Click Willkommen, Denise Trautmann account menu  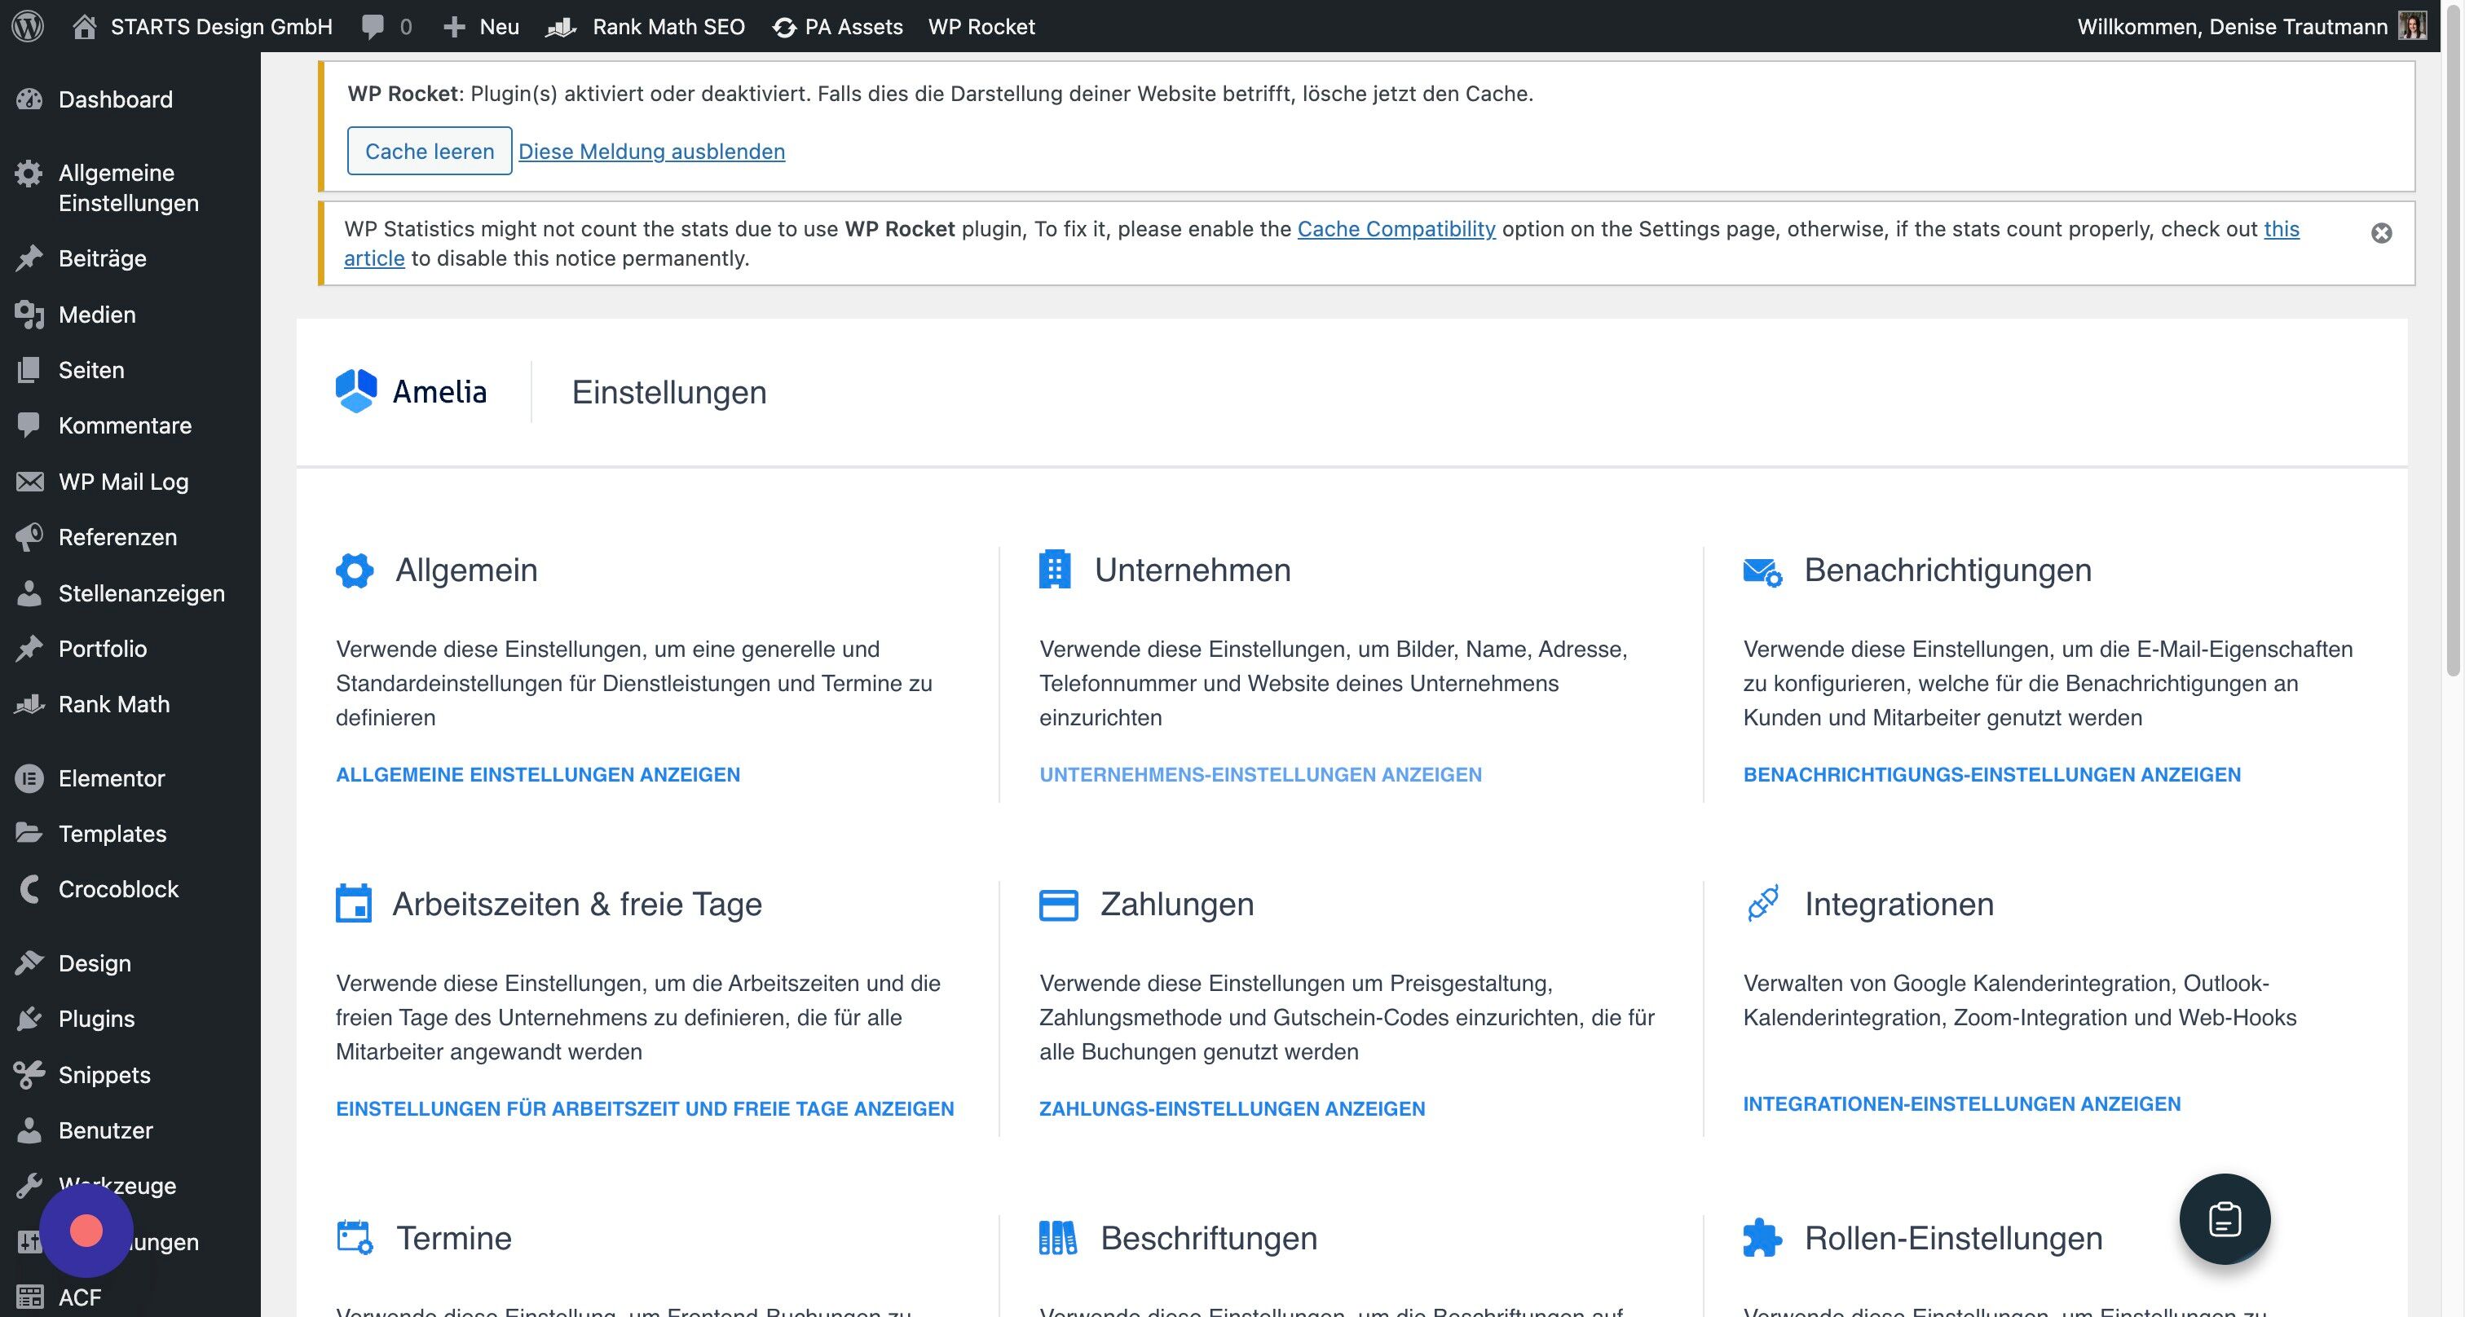click(2251, 27)
